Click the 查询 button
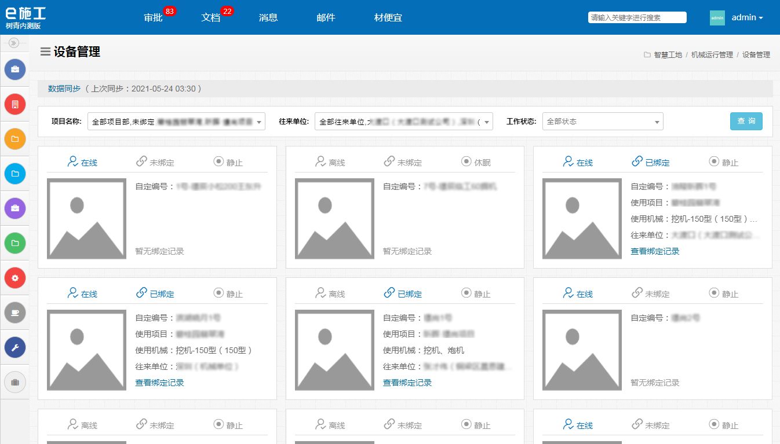Image resolution: width=780 pixels, height=444 pixels. tap(746, 121)
